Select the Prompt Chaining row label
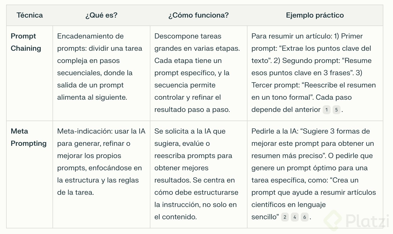Screen dimensions: 393x234 tap(26, 42)
